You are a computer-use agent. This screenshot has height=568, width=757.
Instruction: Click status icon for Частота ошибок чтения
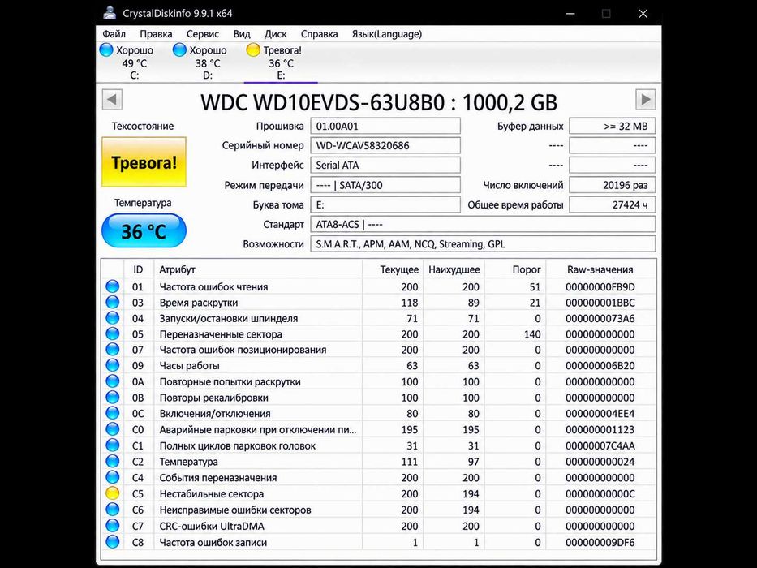tap(113, 286)
